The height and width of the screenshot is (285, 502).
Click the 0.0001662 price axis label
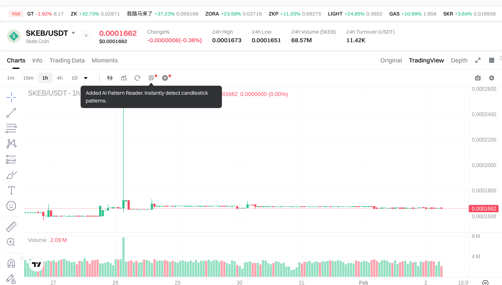tap(484, 209)
